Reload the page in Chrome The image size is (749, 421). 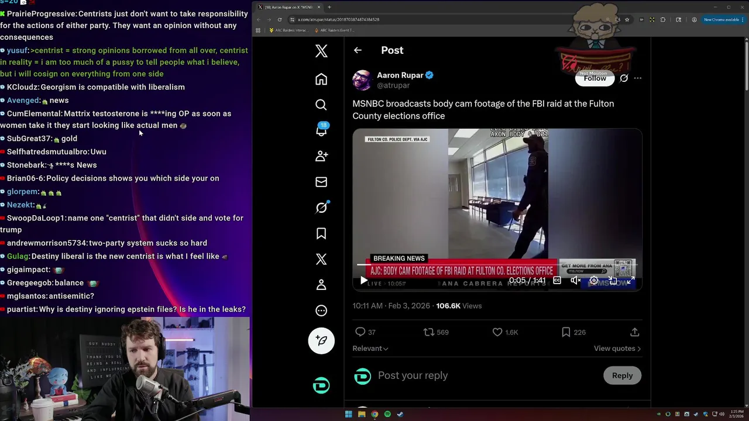(x=279, y=19)
